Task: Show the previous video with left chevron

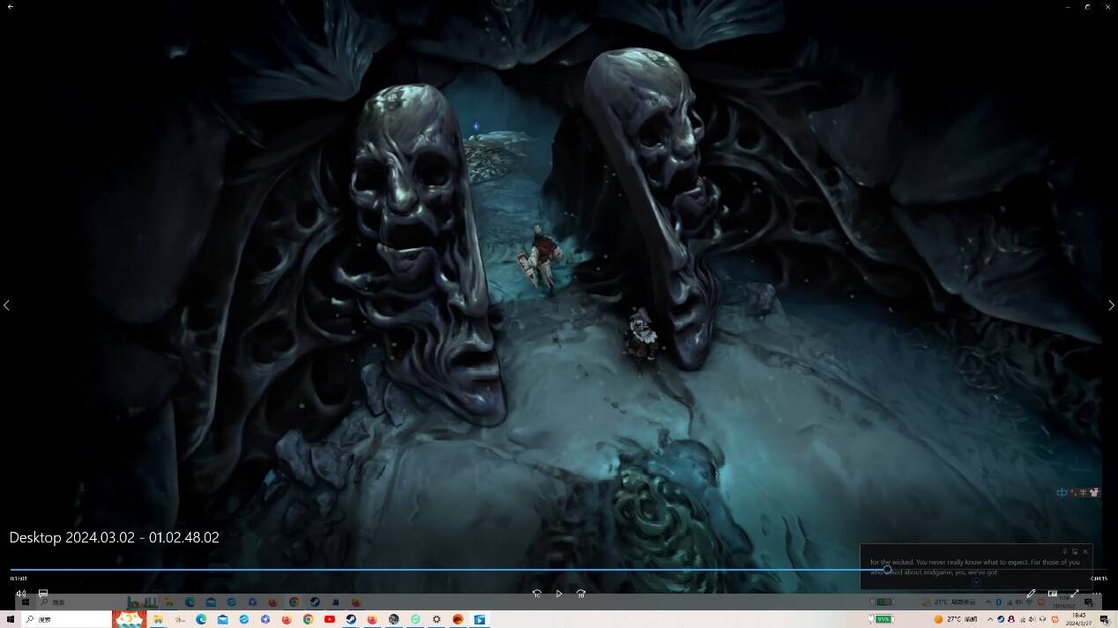Action: click(x=7, y=305)
